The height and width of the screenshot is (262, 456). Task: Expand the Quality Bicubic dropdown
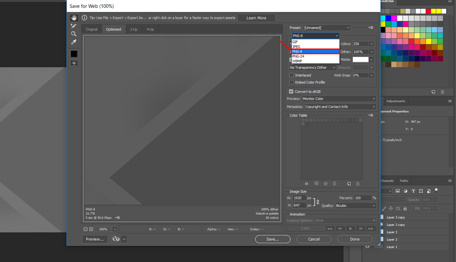click(x=355, y=205)
